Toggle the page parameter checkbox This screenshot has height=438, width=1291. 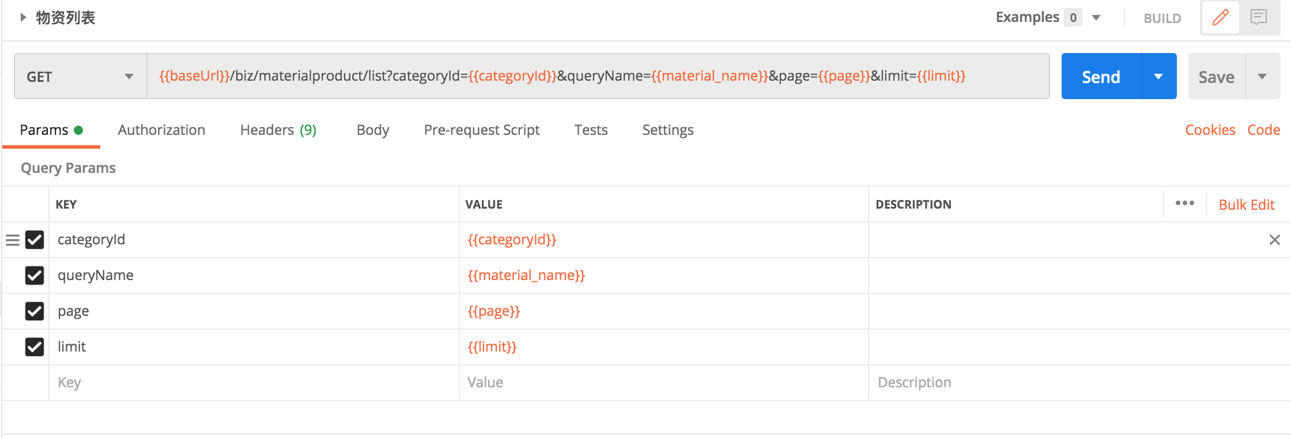pyautogui.click(x=35, y=311)
